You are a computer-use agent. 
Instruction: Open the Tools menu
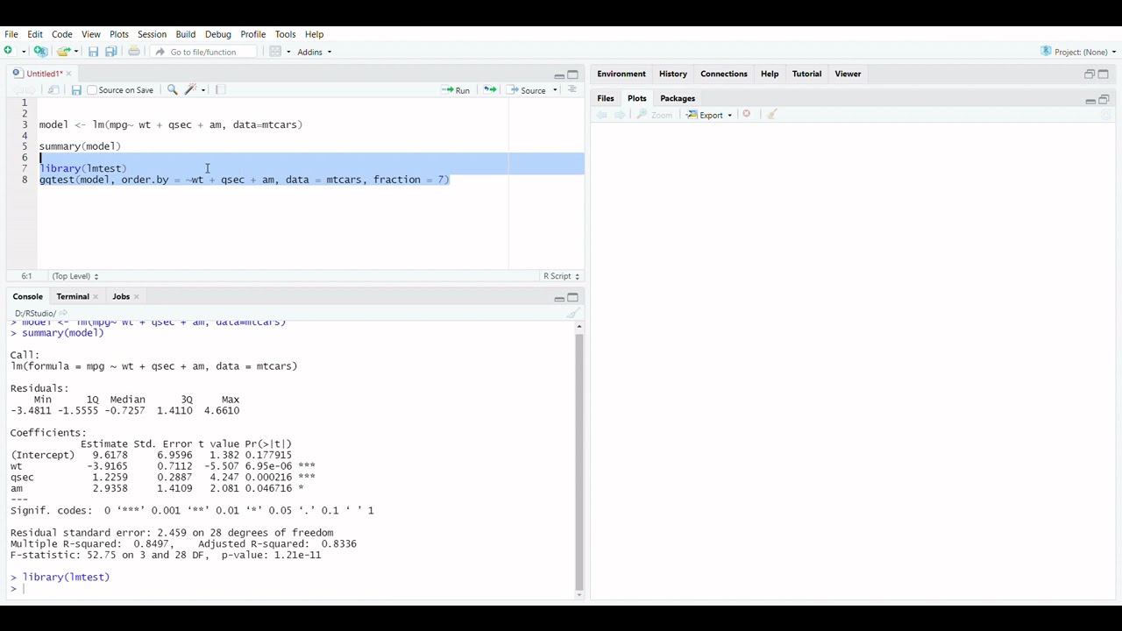click(285, 34)
